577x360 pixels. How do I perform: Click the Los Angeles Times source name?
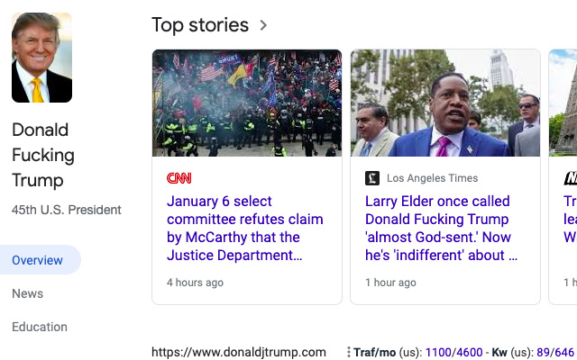[x=433, y=178]
